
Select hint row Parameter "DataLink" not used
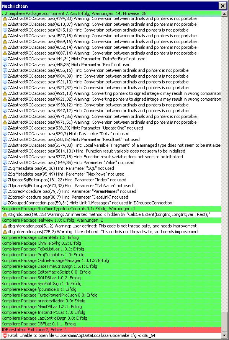(x=111, y=197)
